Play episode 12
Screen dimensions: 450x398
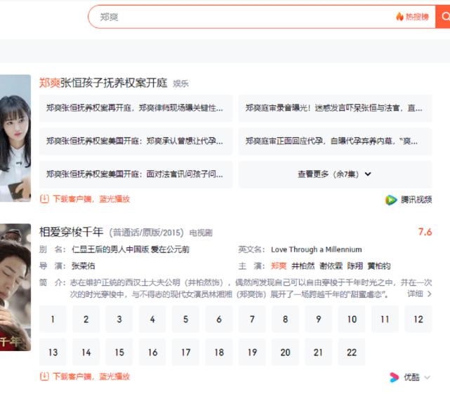tap(418, 320)
